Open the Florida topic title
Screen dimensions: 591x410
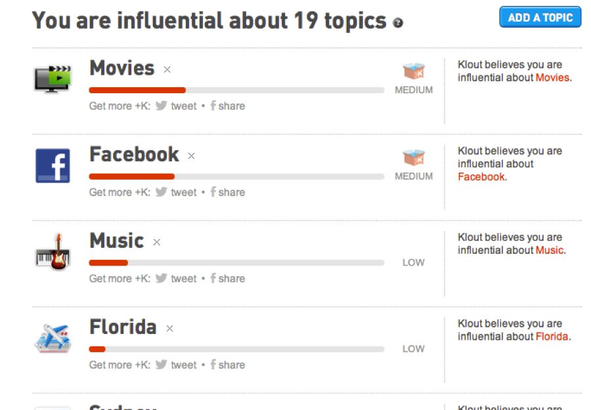click(123, 327)
